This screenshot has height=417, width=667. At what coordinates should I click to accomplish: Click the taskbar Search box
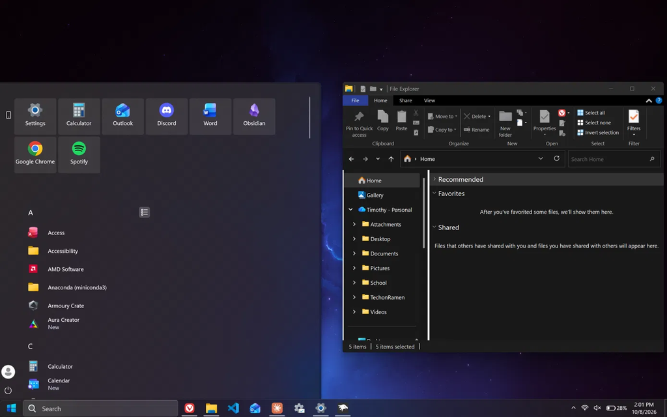pos(100,409)
